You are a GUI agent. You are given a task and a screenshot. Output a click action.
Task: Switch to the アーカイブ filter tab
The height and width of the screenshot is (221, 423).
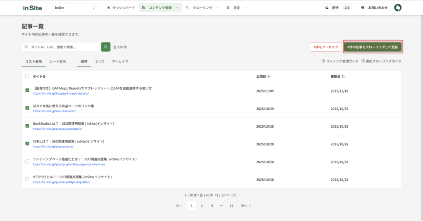tap(120, 62)
